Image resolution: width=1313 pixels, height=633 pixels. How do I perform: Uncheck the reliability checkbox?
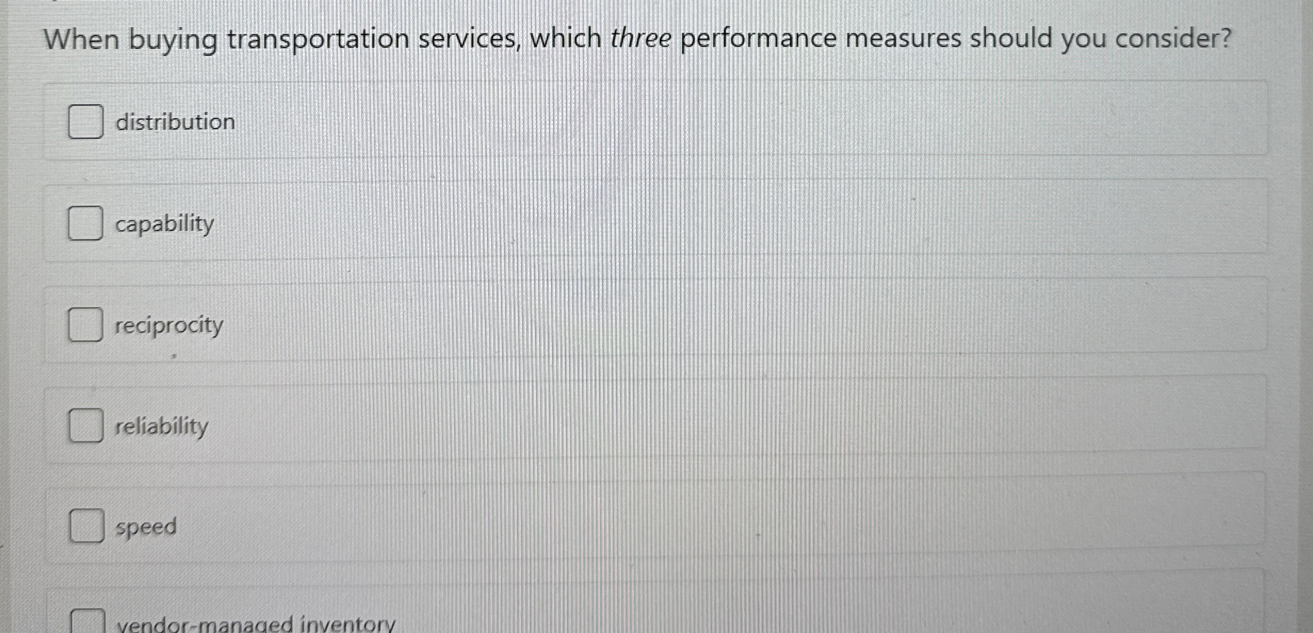[86, 426]
